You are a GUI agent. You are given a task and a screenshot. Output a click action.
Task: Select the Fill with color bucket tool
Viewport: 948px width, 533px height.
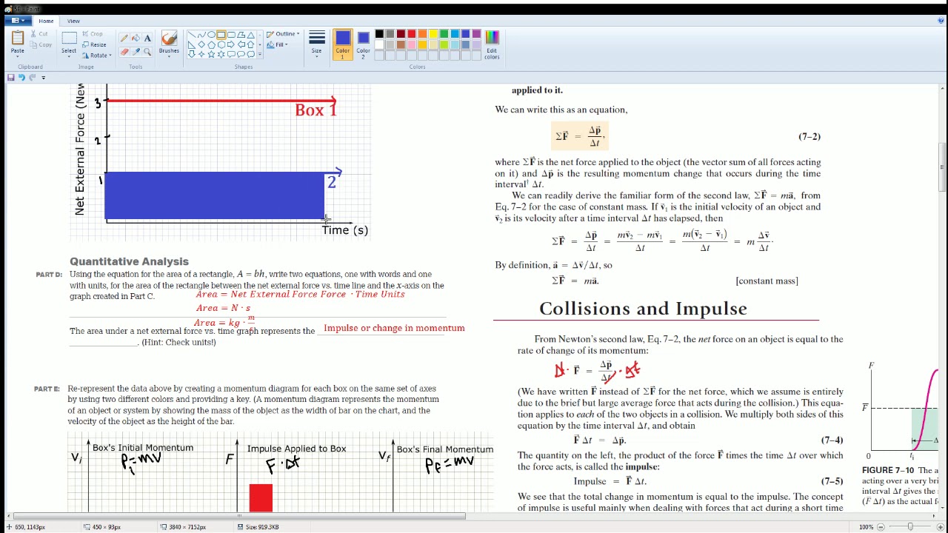point(136,38)
